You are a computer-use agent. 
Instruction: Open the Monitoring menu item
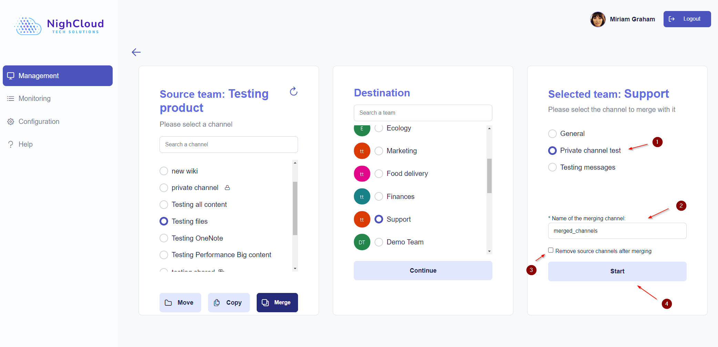(x=34, y=98)
